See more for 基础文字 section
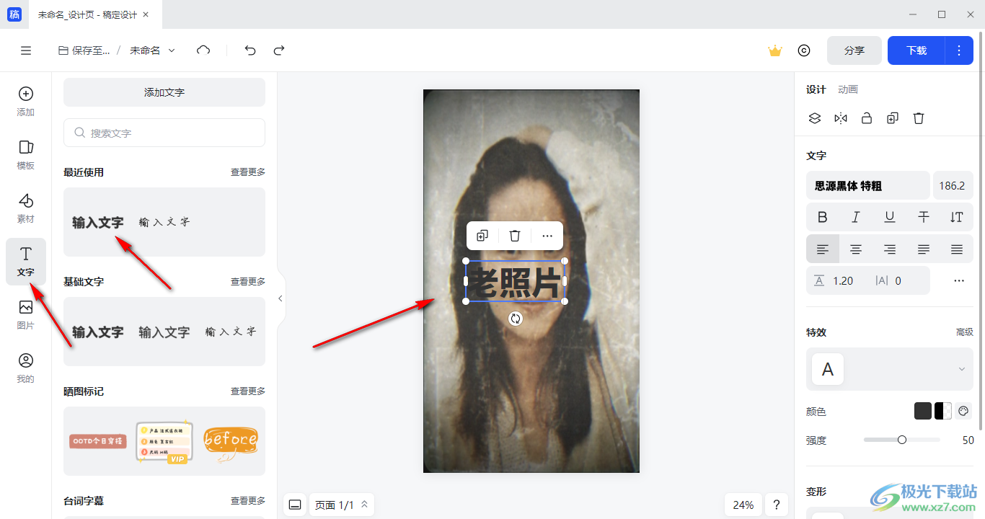The height and width of the screenshot is (519, 985). pyautogui.click(x=248, y=282)
